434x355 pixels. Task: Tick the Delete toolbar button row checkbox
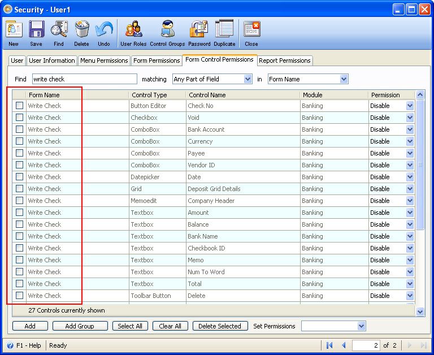[x=19, y=296]
